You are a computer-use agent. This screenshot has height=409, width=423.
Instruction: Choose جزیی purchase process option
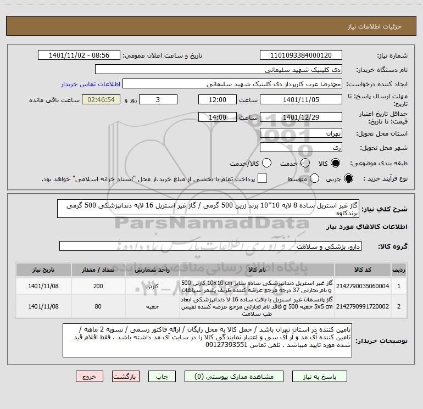tap(348, 178)
